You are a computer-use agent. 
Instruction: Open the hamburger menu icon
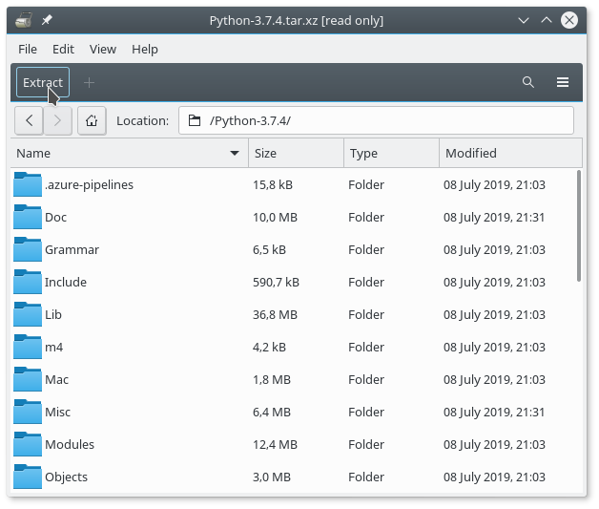[x=563, y=83]
